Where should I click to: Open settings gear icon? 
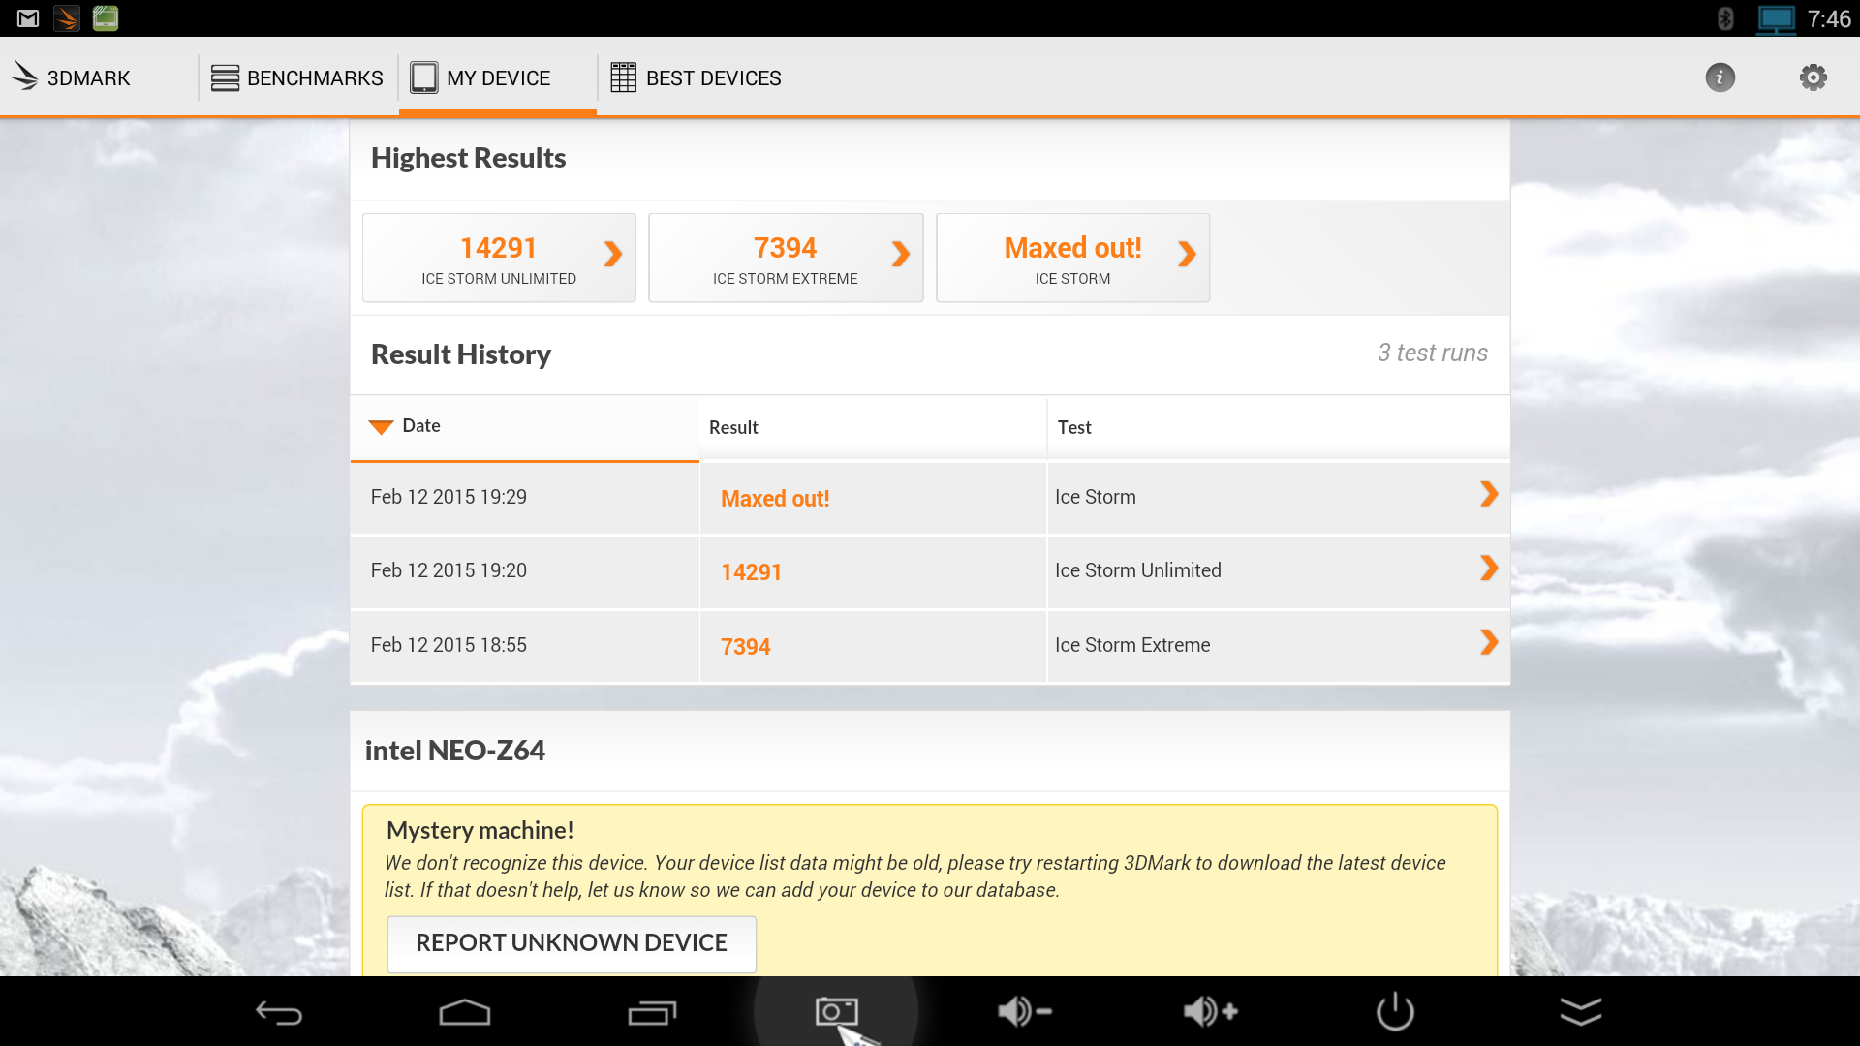pyautogui.click(x=1813, y=77)
